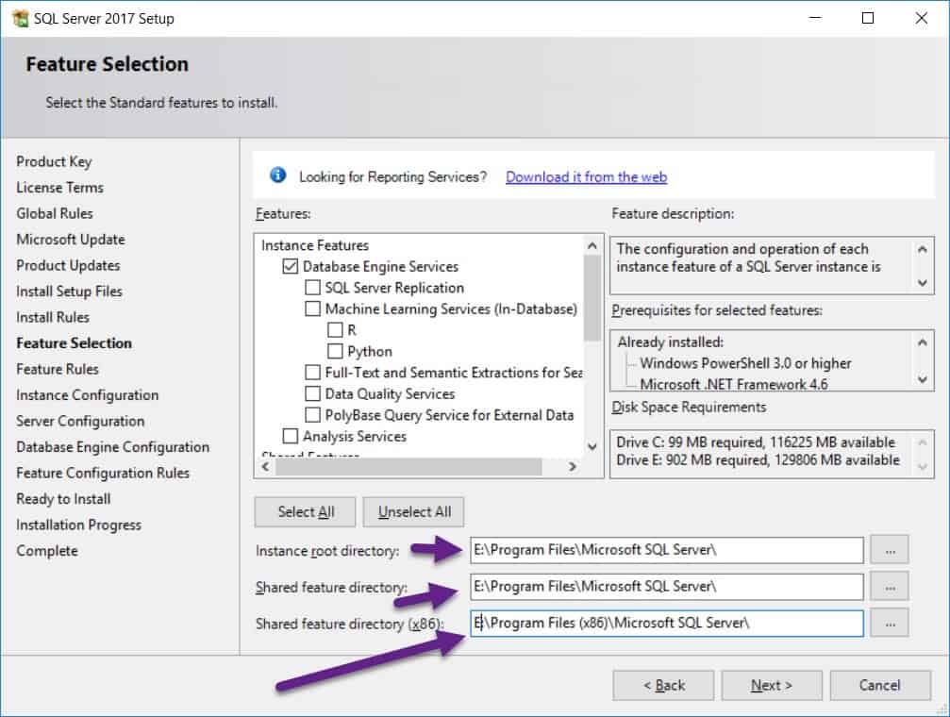Click the blue information icon near Reporting Services

point(277,175)
